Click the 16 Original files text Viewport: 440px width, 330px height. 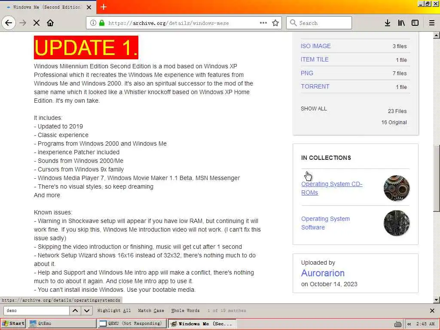point(394,122)
